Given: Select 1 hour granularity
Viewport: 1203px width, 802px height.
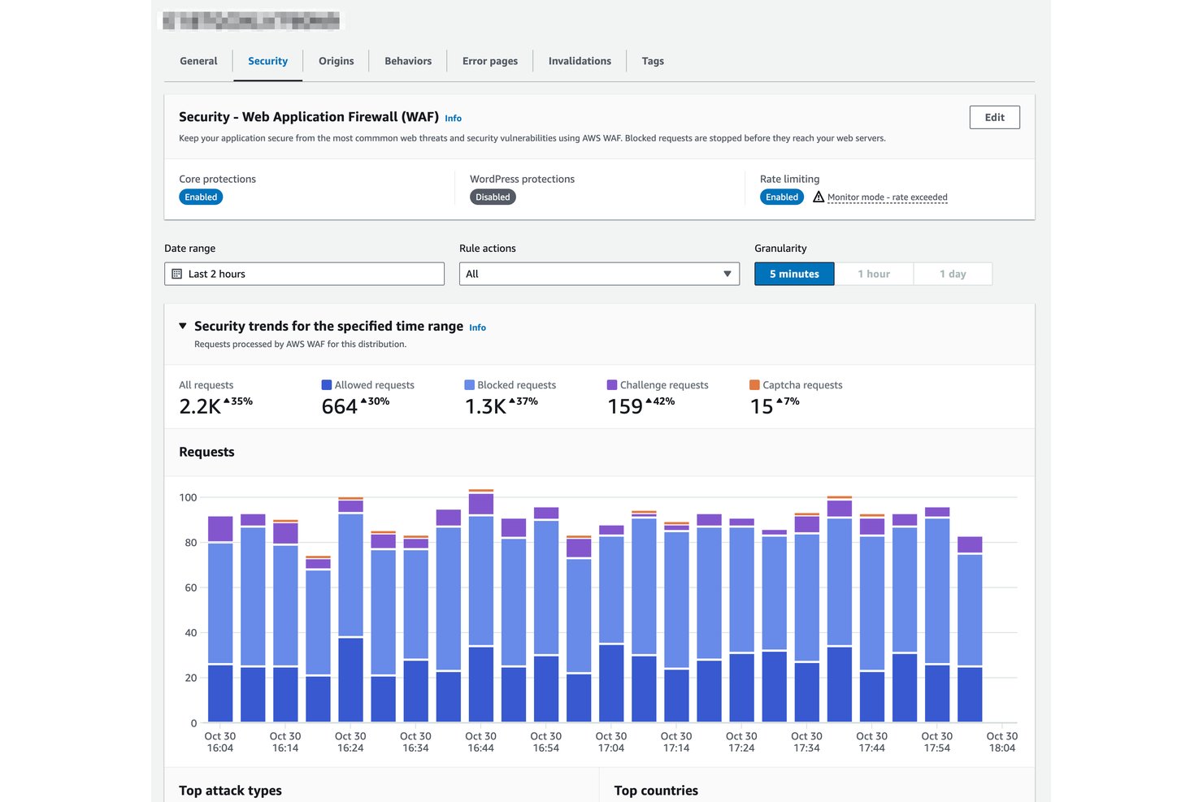Looking at the screenshot, I should (874, 274).
